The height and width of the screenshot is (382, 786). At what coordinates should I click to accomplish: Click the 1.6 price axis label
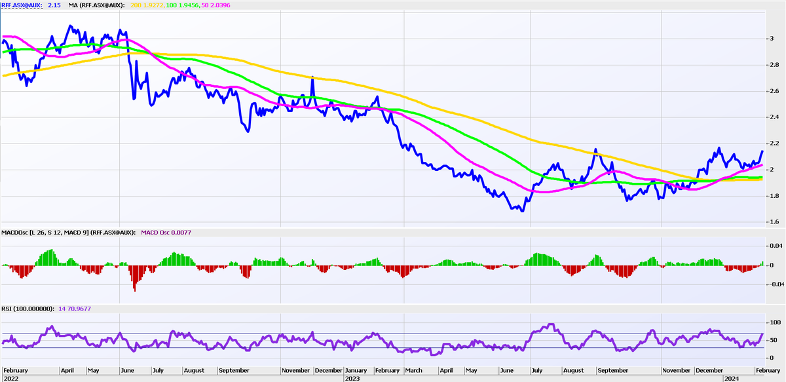click(x=775, y=222)
